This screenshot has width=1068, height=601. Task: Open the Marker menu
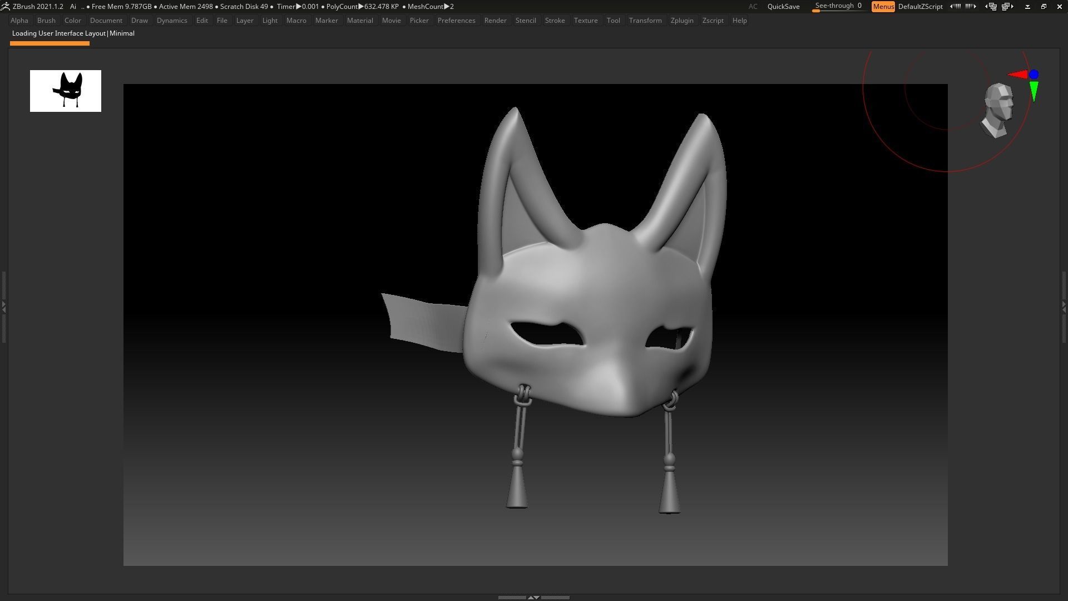pyautogui.click(x=326, y=21)
